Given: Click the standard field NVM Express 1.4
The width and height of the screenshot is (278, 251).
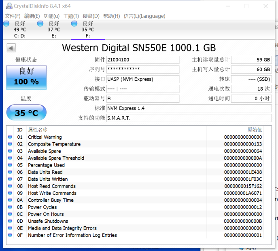Looking at the screenshot, I should 189,108.
